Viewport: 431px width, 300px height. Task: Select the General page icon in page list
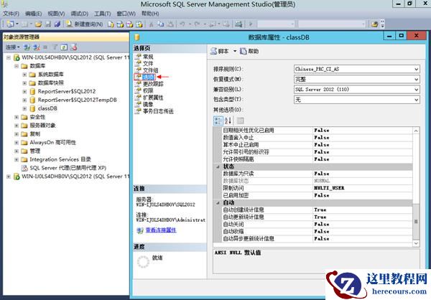(x=138, y=57)
